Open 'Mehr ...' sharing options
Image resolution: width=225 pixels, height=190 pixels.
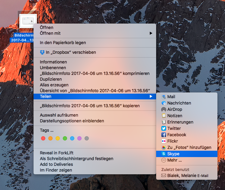[x=175, y=160]
